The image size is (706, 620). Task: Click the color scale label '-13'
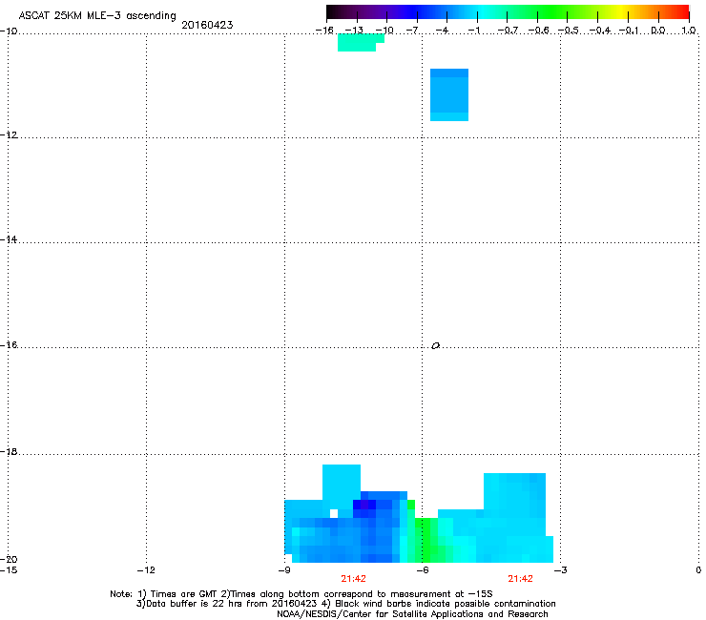(354, 31)
